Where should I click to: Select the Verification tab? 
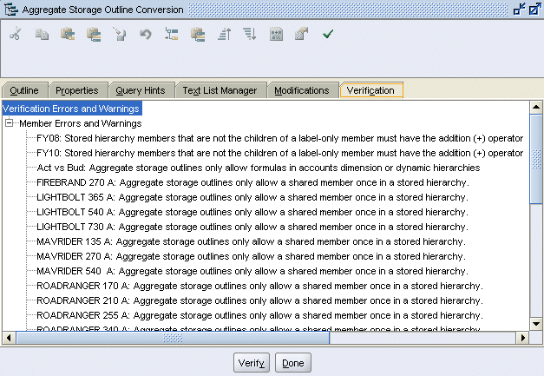[370, 90]
